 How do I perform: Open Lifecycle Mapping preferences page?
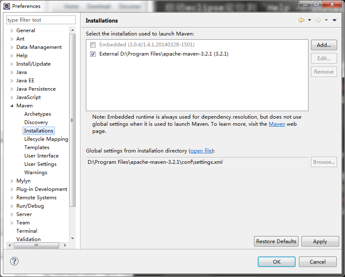pyautogui.click(x=46, y=139)
